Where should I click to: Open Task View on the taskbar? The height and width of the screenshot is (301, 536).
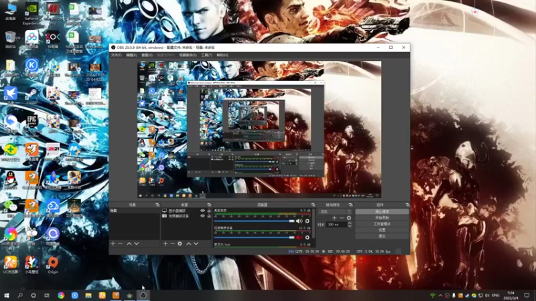[x=46, y=296]
